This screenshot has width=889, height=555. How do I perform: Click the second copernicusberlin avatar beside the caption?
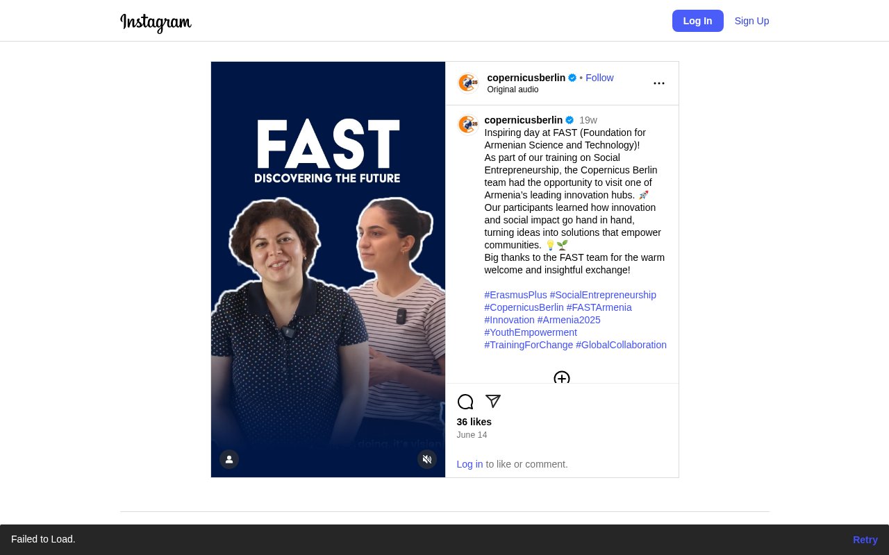(468, 124)
